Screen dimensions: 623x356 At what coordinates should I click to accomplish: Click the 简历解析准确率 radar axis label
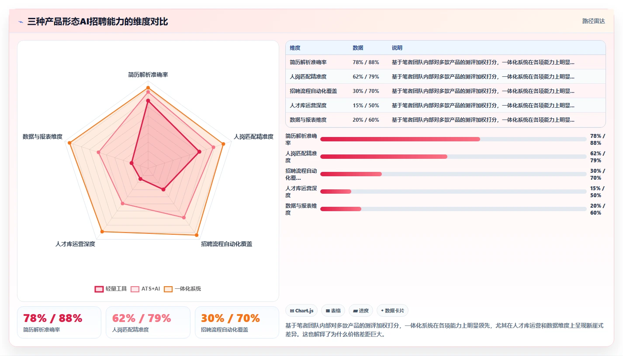click(148, 75)
